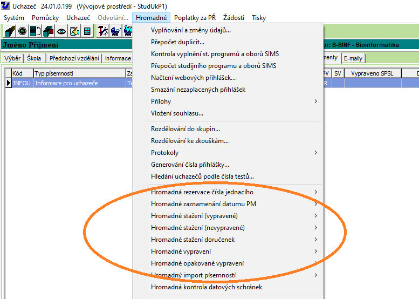Click the stacked layers toolbar icon
Viewport: 419px width, 299px height.
[x=10, y=31]
